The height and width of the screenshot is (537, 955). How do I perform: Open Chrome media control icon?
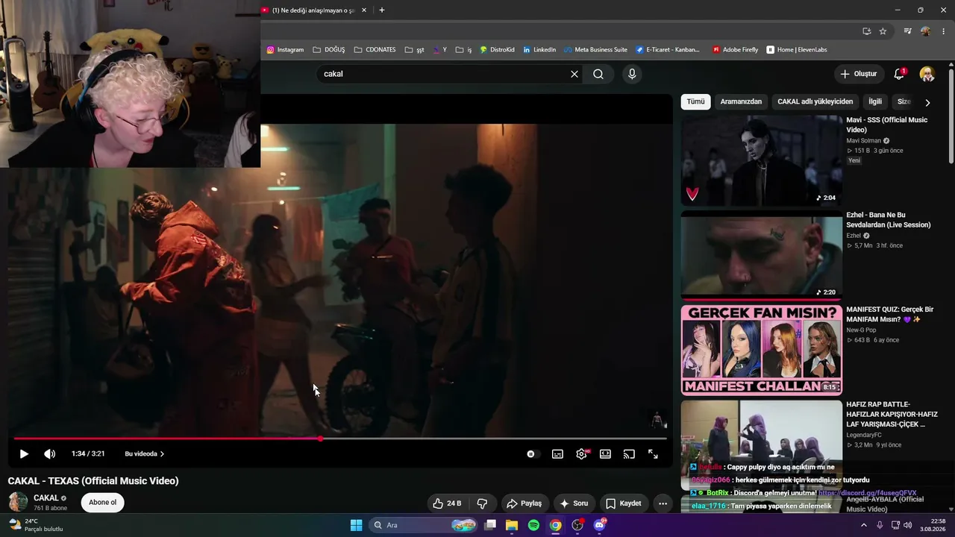(907, 31)
